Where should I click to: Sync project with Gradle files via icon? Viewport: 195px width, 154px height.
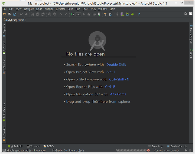coord(117,14)
